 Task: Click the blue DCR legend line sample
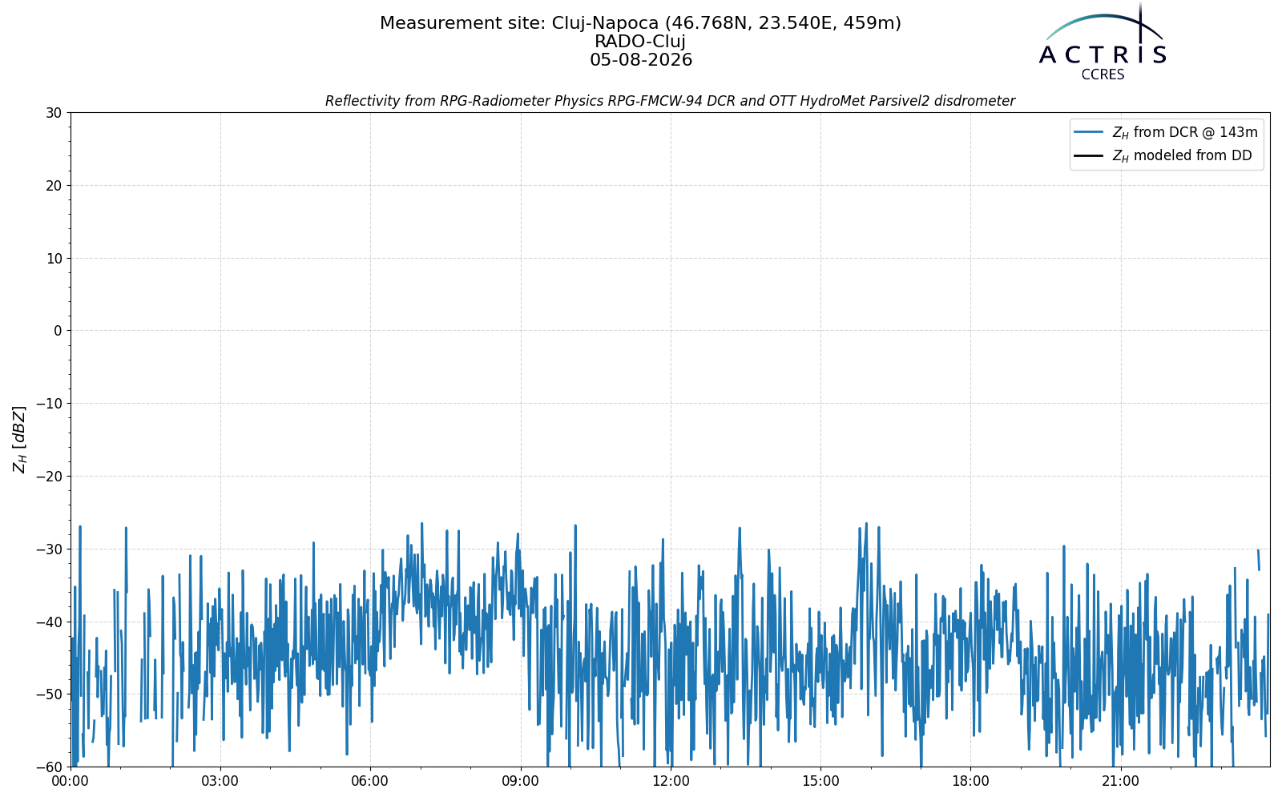click(x=1089, y=132)
